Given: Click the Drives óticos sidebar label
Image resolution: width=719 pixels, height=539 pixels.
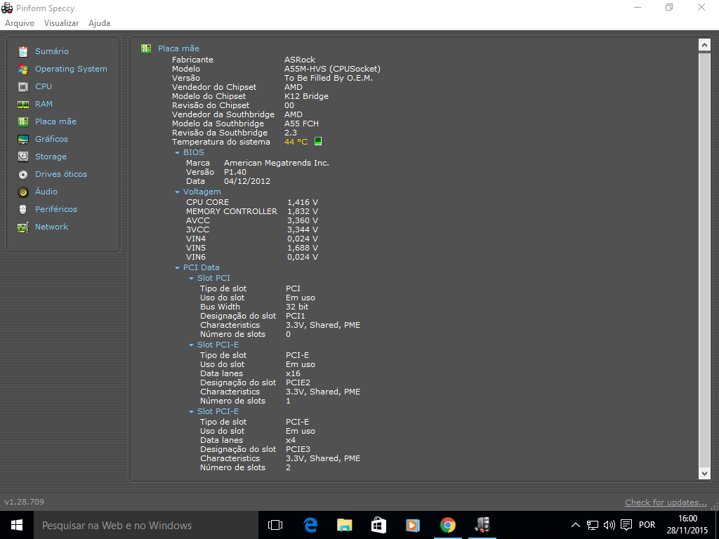Looking at the screenshot, I should point(61,174).
